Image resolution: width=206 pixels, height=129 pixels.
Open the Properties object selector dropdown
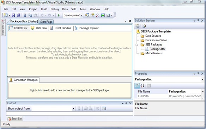click(202, 79)
